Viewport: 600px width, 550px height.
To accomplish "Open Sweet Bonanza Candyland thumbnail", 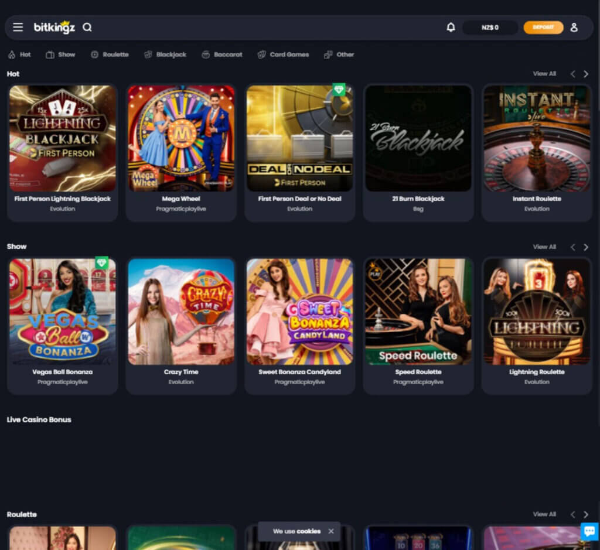I will pos(299,312).
